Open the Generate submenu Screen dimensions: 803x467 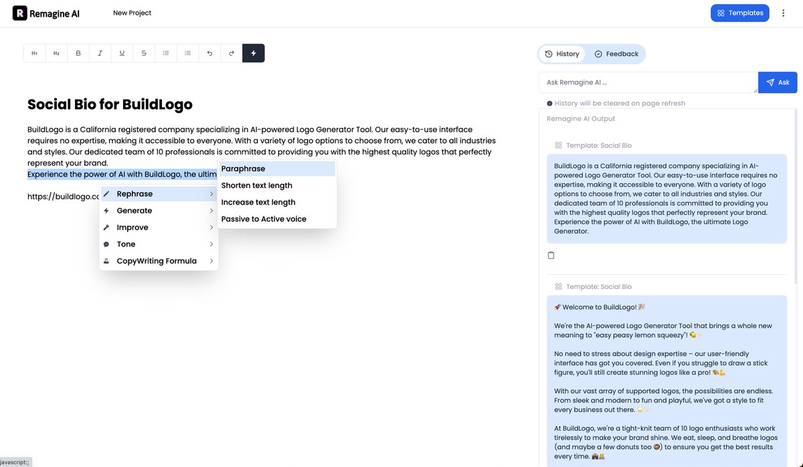point(159,211)
